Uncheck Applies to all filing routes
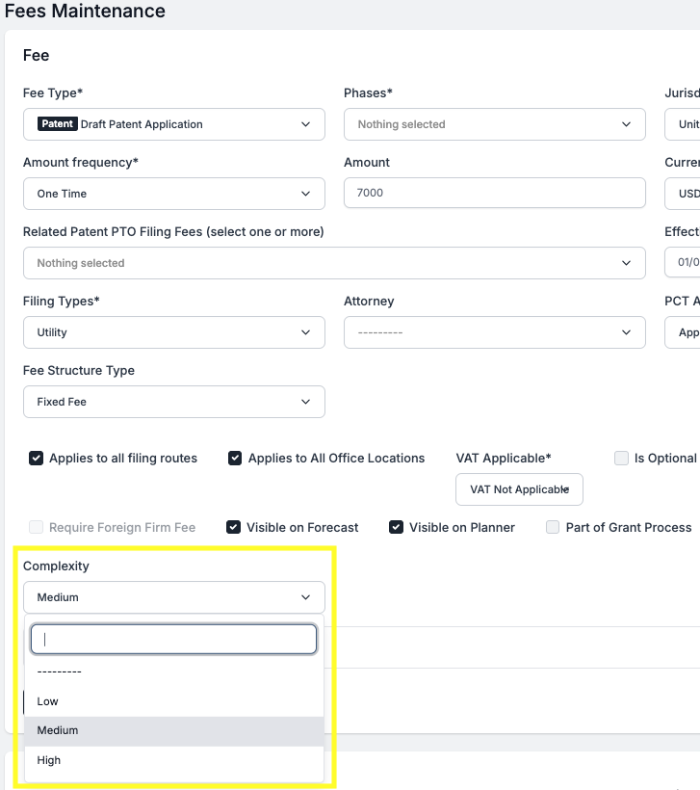Screen dimensions: 700x790 [37, 459]
